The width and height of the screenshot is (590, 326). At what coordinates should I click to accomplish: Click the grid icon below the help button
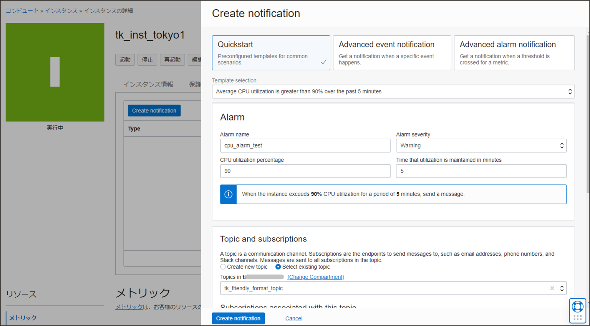coord(577,318)
